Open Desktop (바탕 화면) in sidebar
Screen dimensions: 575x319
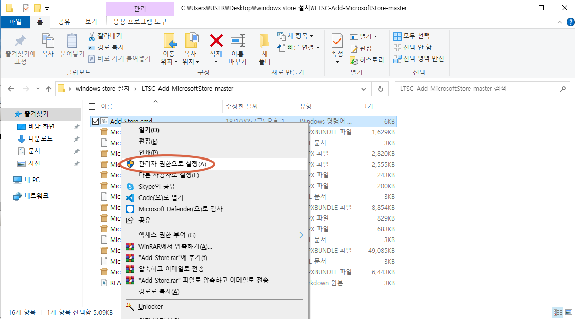click(42, 127)
